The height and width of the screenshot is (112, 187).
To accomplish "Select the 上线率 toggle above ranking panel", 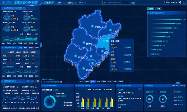I will pyautogui.click(x=151, y=9).
